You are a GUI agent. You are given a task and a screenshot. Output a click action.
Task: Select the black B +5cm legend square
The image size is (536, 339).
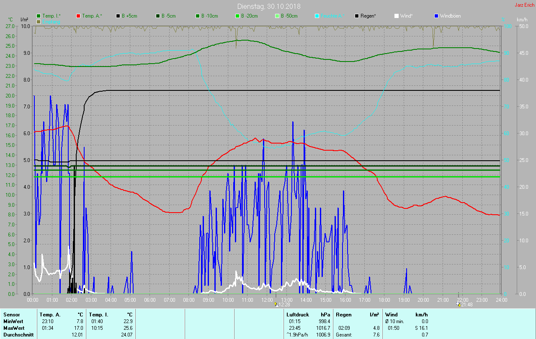point(118,16)
